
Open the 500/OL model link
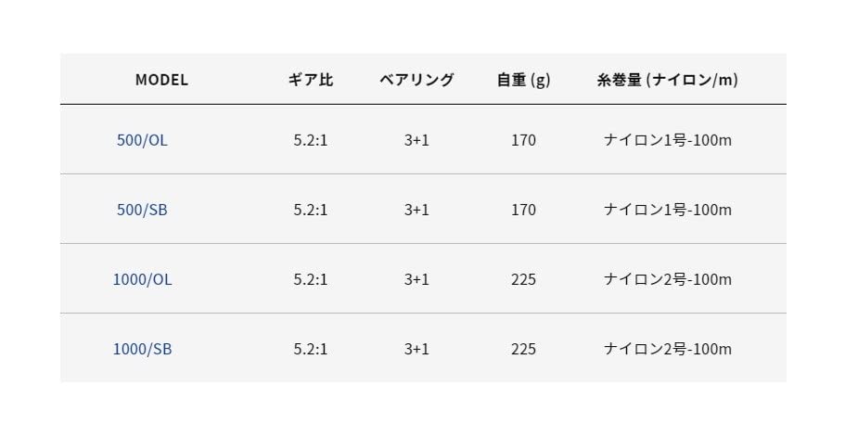click(142, 140)
